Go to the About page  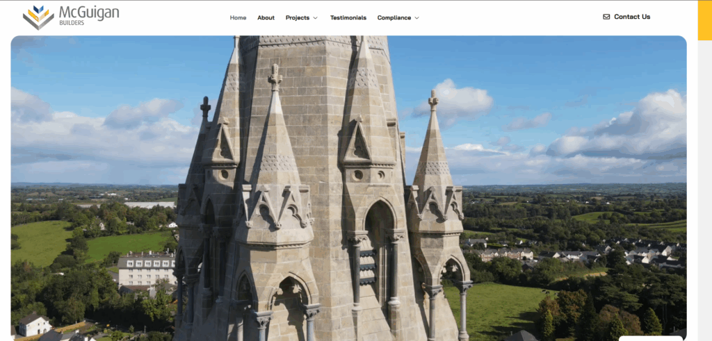(x=266, y=17)
